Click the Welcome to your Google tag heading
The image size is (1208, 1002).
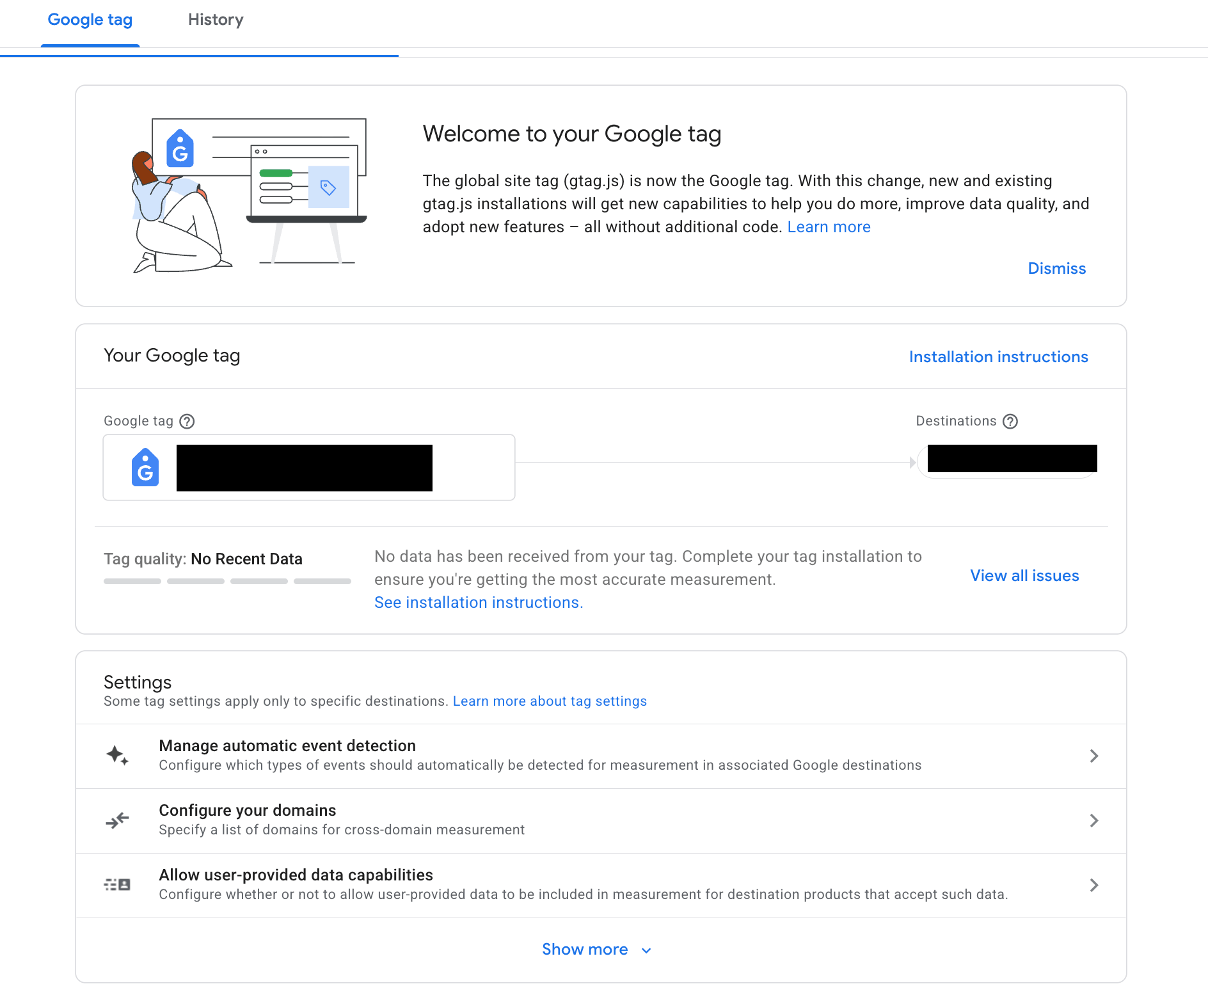click(572, 134)
